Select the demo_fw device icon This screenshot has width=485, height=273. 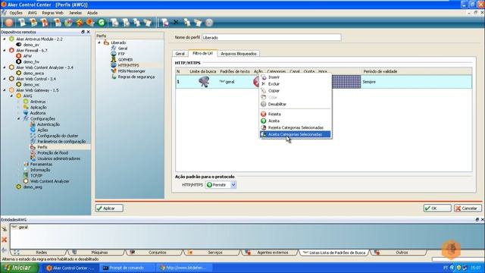18,61
